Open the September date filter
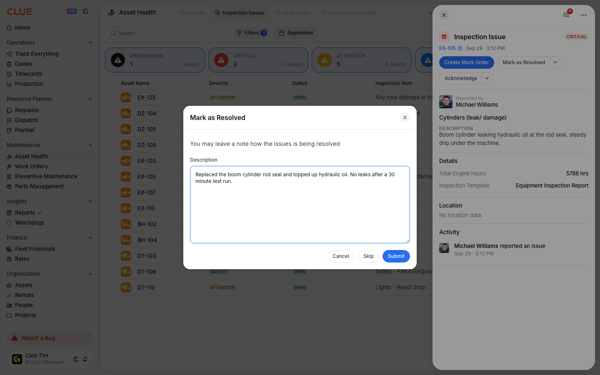Screen dimensions: 600x375 [296, 33]
